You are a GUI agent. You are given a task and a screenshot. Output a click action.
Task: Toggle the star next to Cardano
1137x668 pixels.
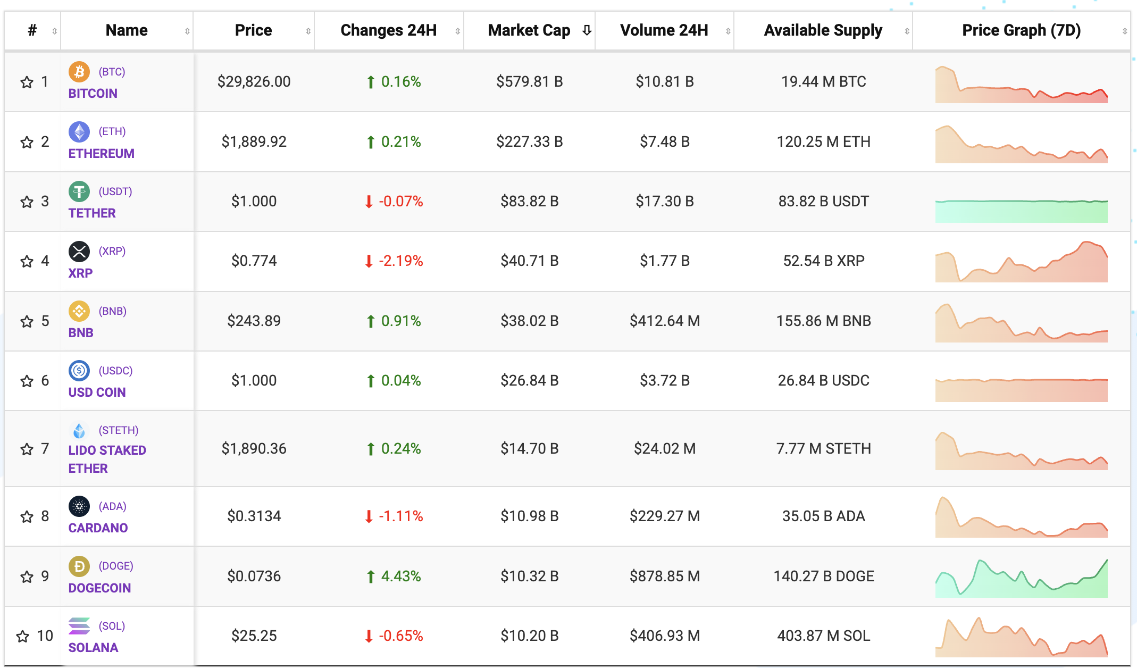click(27, 516)
